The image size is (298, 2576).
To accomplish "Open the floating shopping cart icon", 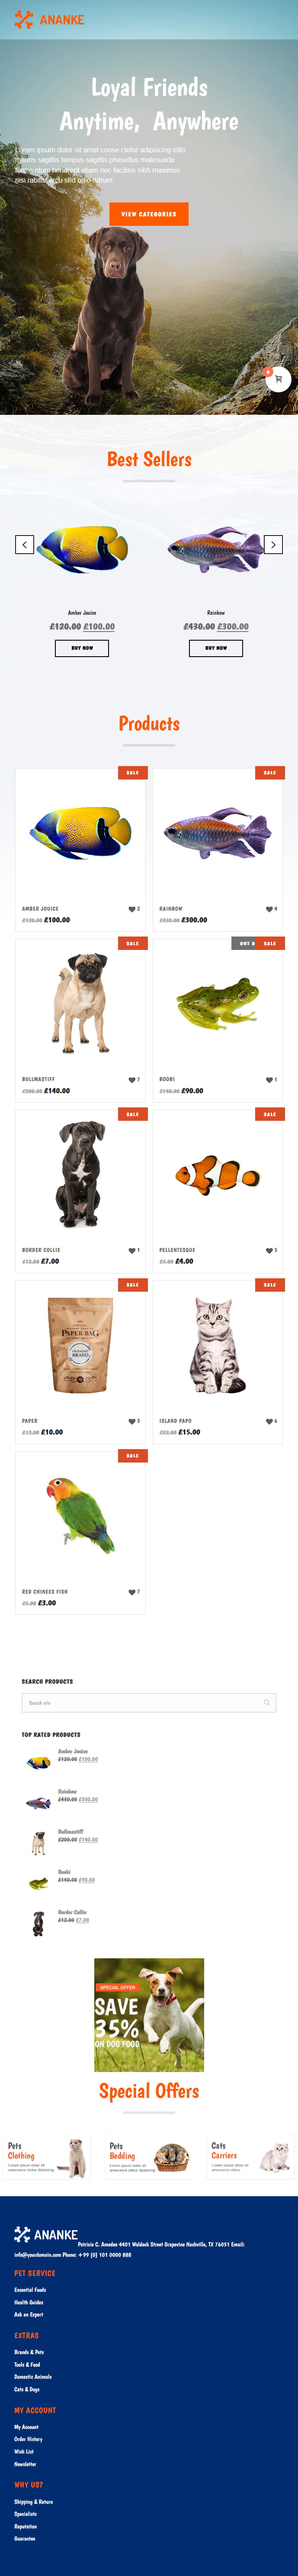I will tap(278, 379).
